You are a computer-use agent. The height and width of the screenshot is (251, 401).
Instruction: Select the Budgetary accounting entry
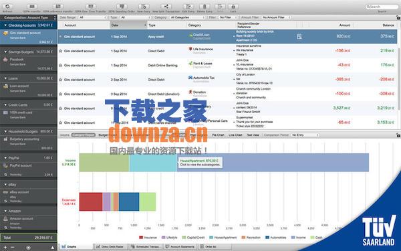coord(29,143)
